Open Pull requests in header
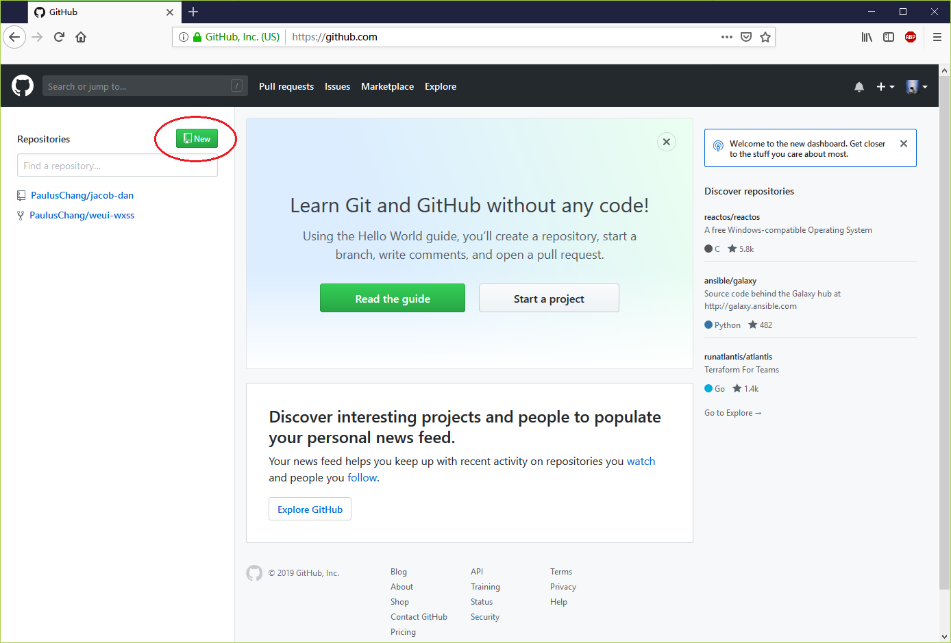The width and height of the screenshot is (951, 643). tap(286, 86)
